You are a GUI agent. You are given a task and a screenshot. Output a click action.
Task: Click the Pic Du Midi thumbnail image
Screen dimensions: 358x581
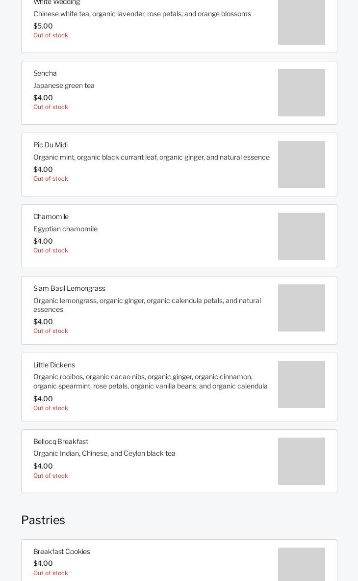coord(301,165)
